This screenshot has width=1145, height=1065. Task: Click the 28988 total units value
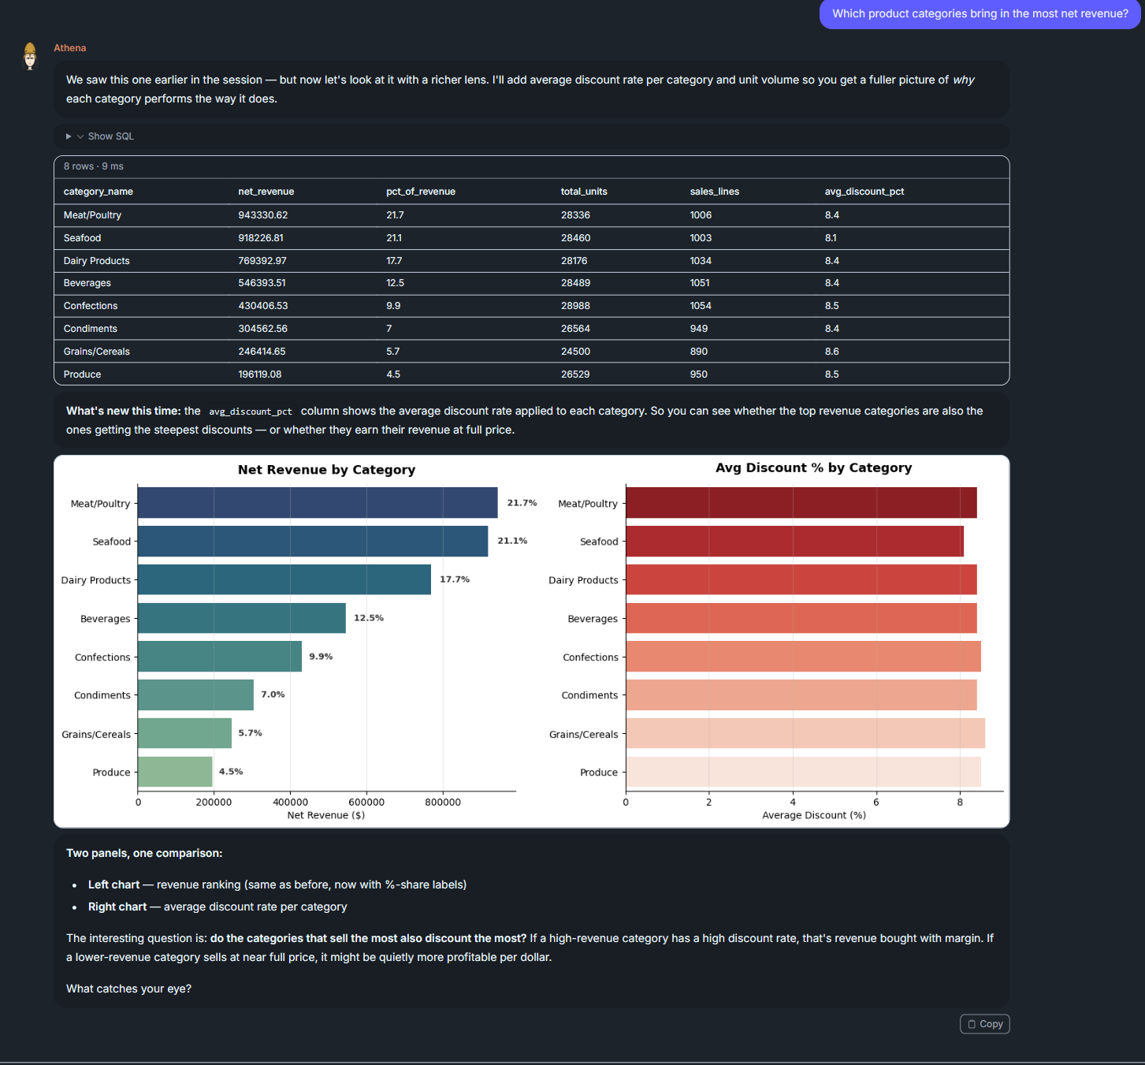[x=575, y=306]
